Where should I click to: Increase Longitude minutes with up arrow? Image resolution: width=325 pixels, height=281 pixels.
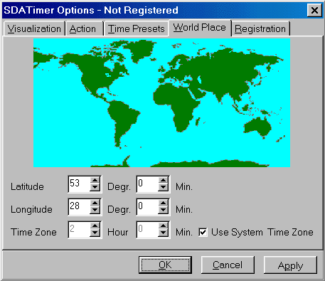[163, 203]
